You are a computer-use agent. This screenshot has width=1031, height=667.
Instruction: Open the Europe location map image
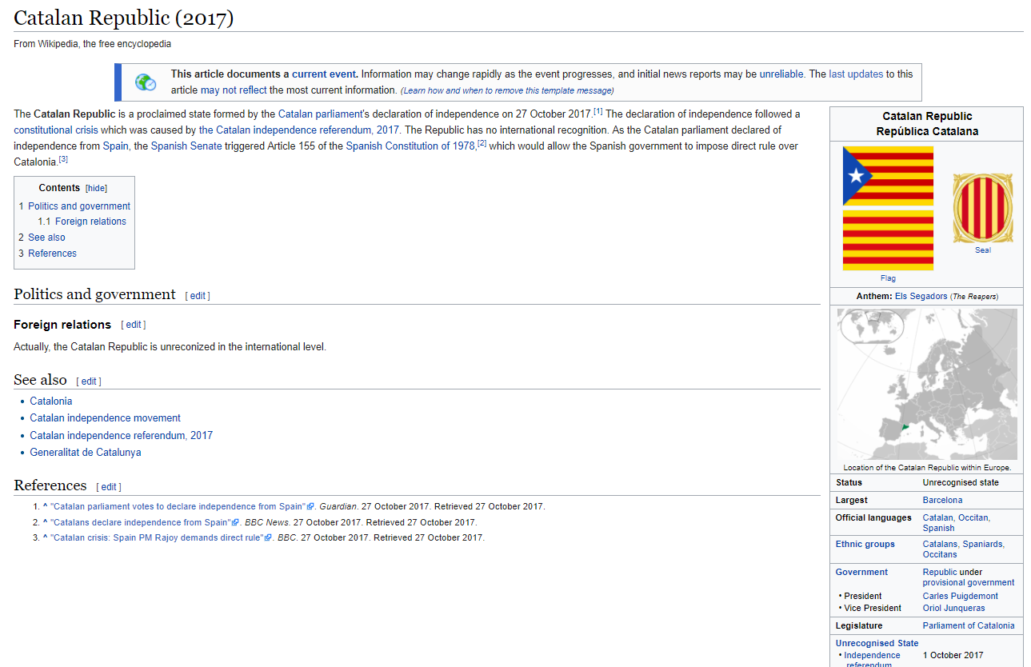tap(927, 385)
